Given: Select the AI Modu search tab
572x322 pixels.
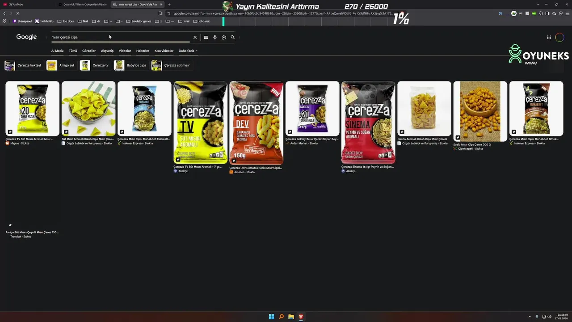Looking at the screenshot, I should coord(57,51).
